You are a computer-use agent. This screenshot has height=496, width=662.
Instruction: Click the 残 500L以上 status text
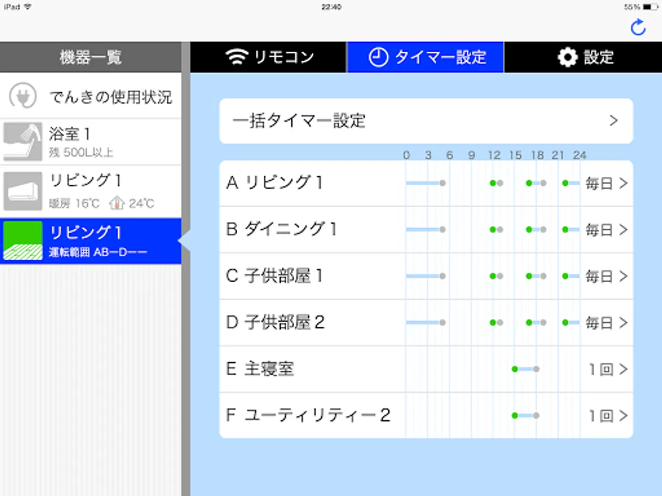(x=81, y=153)
